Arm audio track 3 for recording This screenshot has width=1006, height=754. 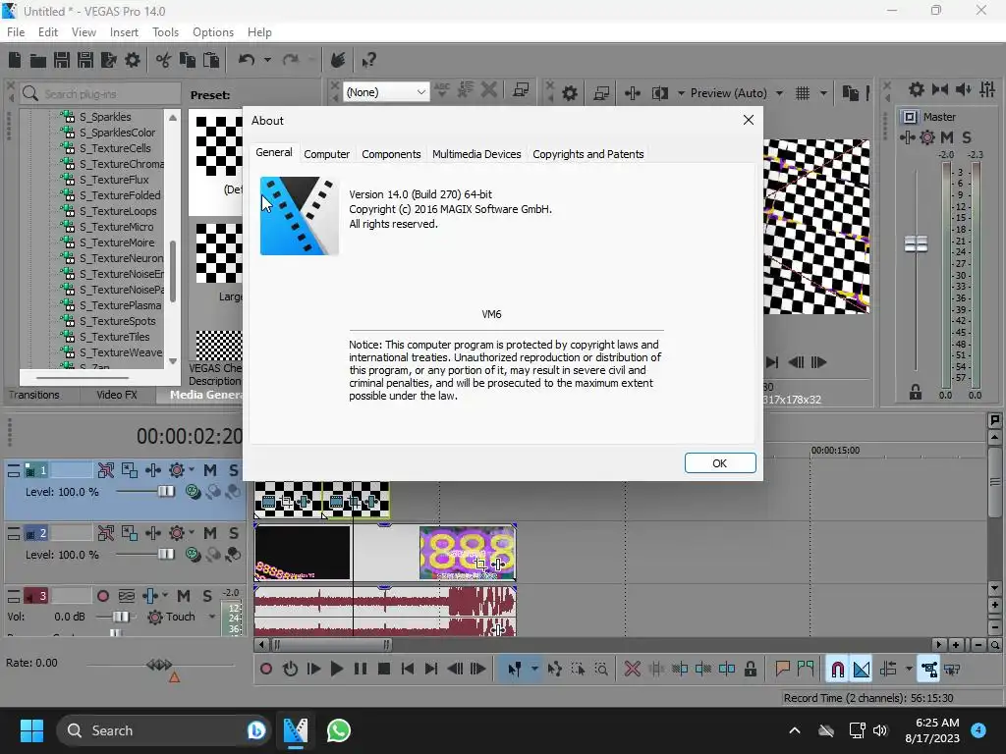coord(102,596)
